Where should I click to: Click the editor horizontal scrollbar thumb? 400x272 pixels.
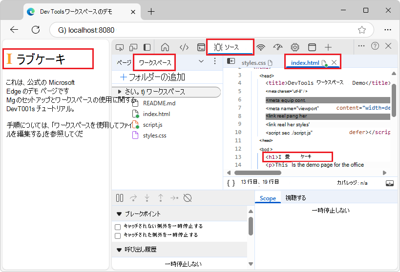(x=258, y=173)
